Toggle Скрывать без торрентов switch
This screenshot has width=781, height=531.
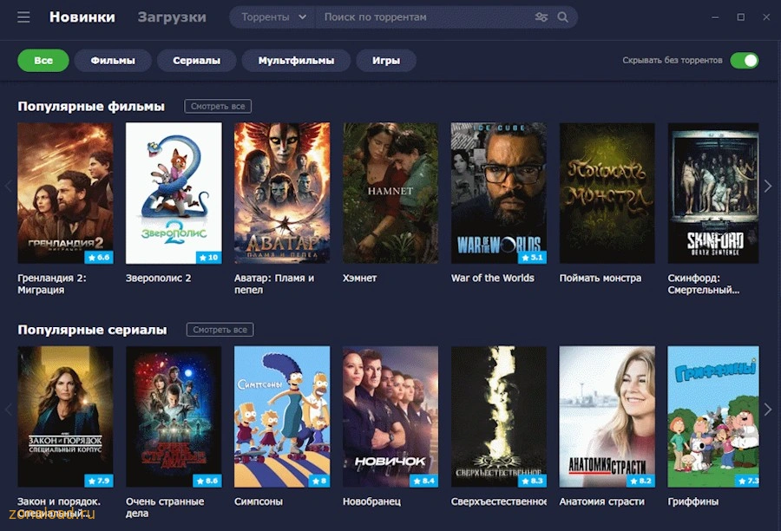[745, 60]
